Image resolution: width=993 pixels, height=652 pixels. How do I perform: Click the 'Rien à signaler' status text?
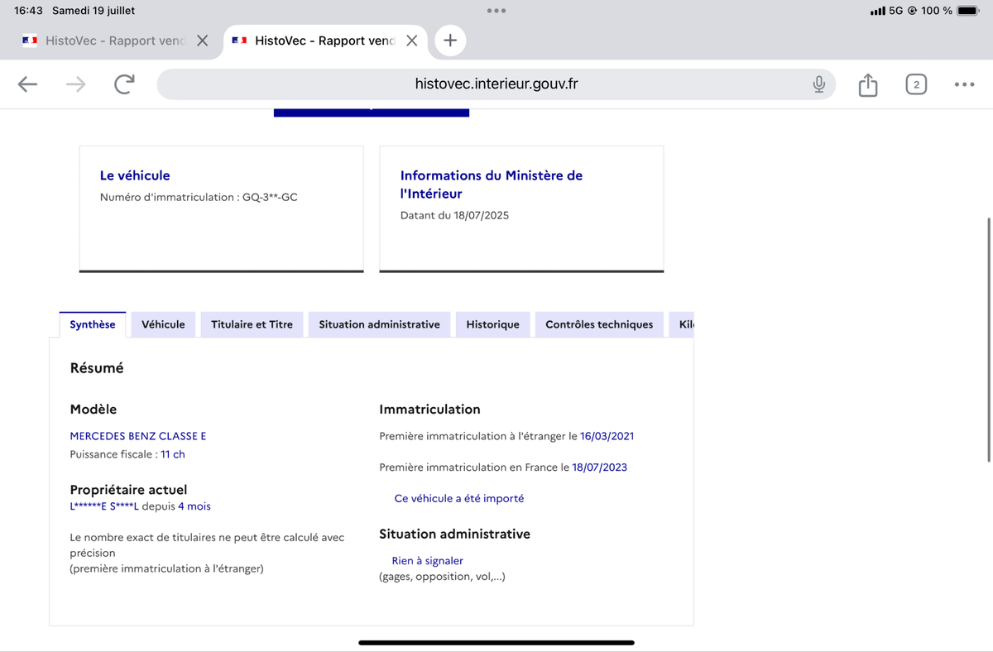pos(427,561)
